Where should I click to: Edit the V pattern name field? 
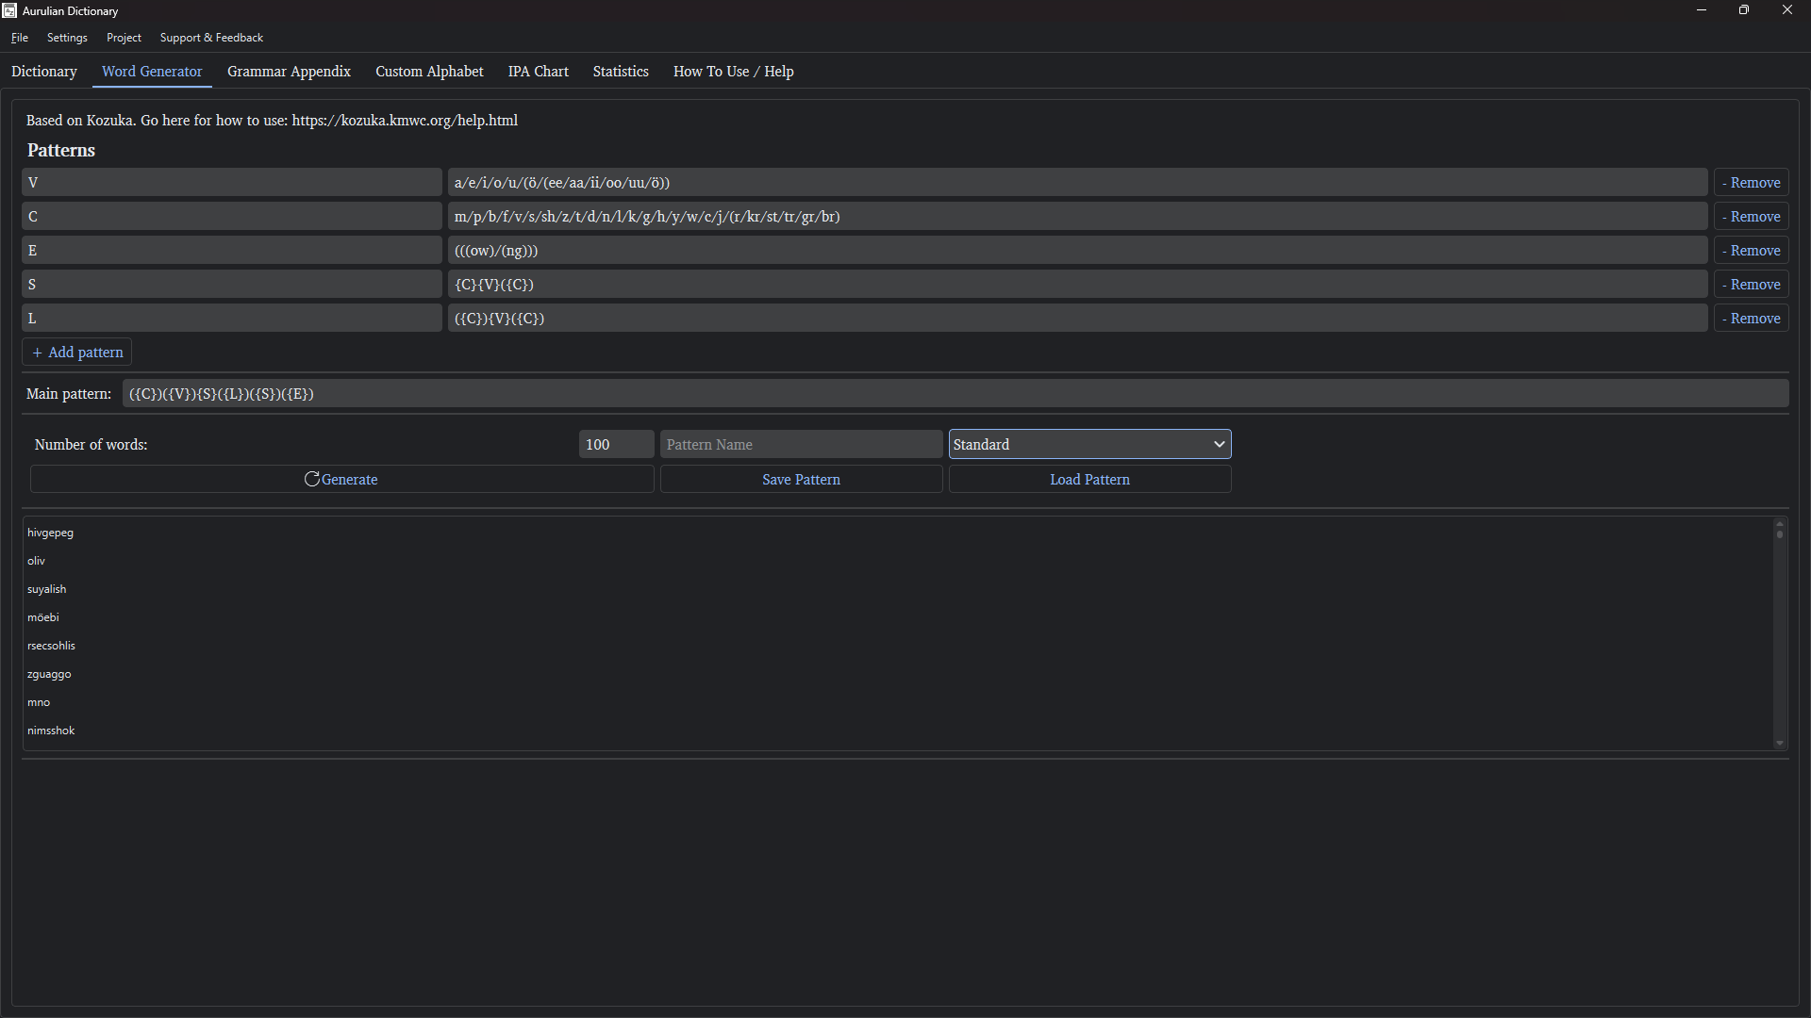point(232,183)
